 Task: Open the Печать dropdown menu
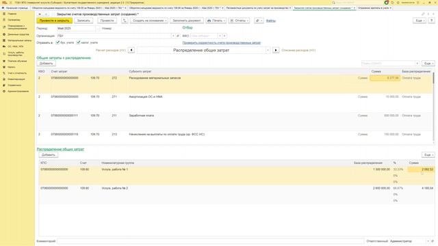pos(216,20)
